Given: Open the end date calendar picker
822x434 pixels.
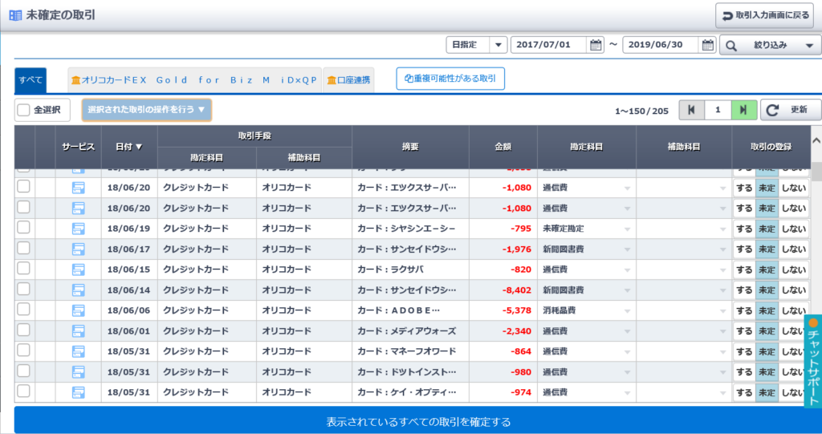Looking at the screenshot, I should coord(708,45).
